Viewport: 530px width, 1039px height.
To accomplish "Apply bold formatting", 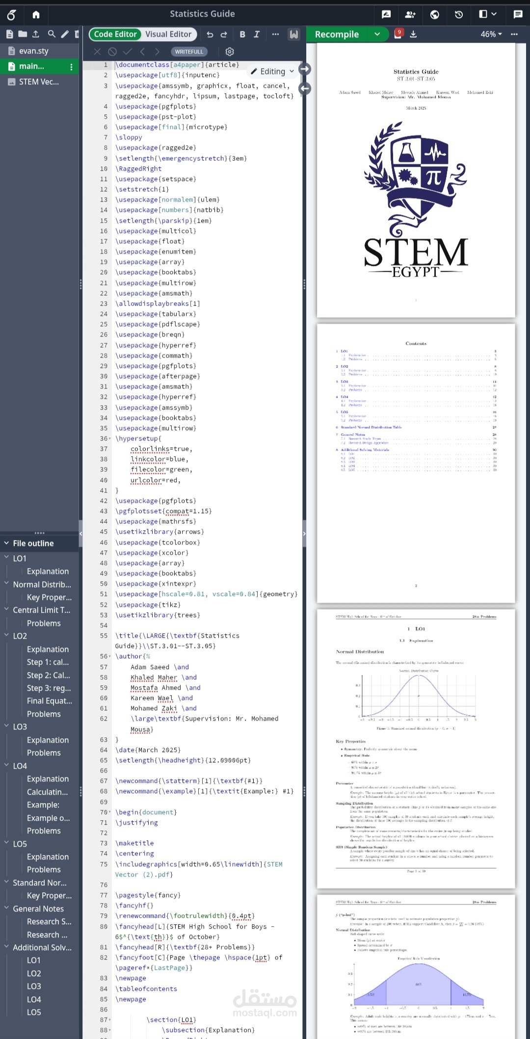I will tap(242, 34).
